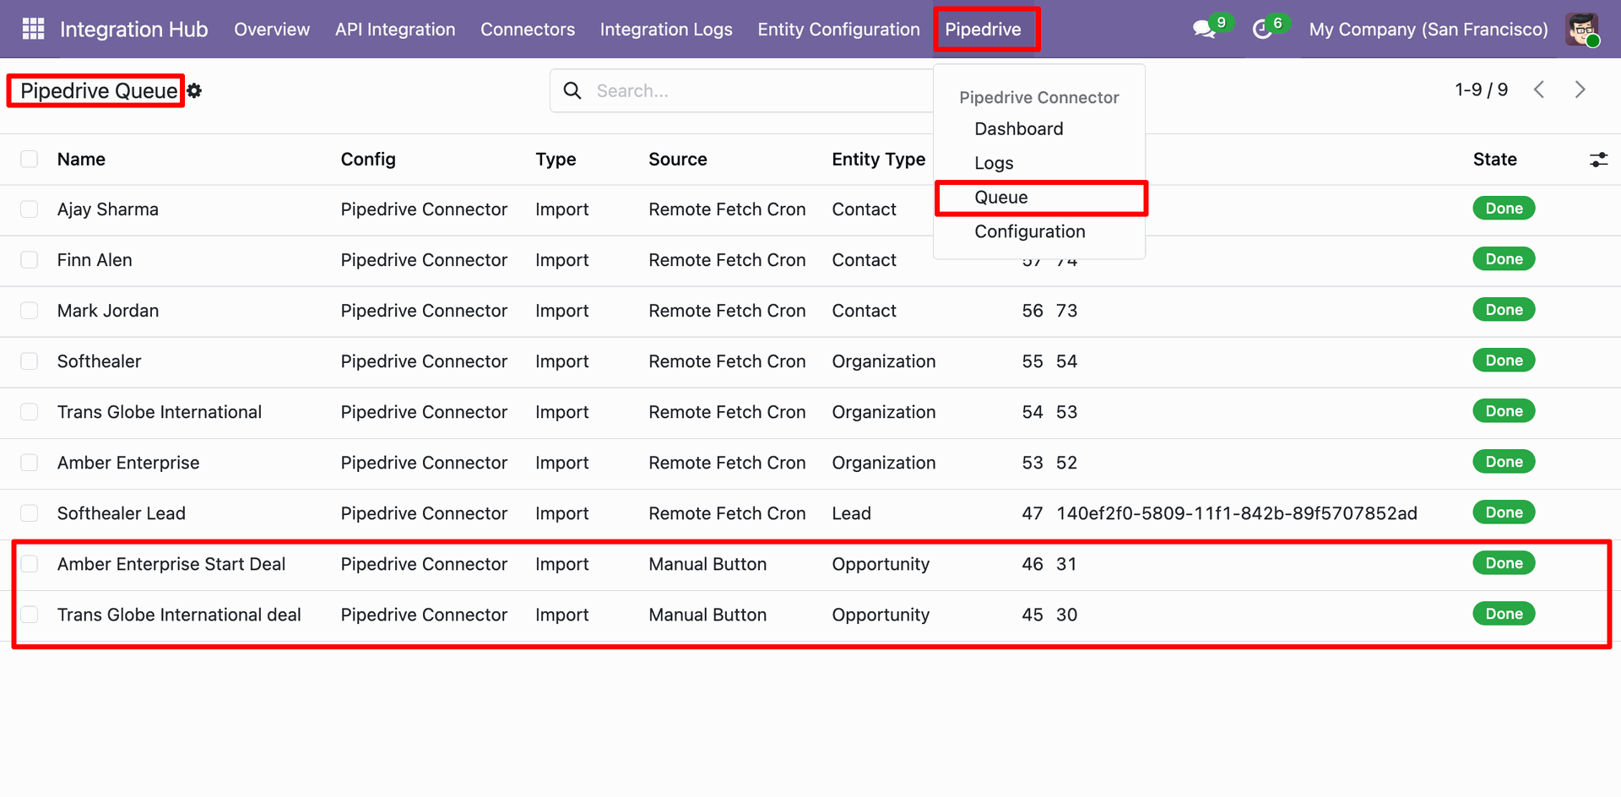Click the user avatar icon
Image resolution: width=1621 pixels, height=797 pixels.
[x=1582, y=30]
